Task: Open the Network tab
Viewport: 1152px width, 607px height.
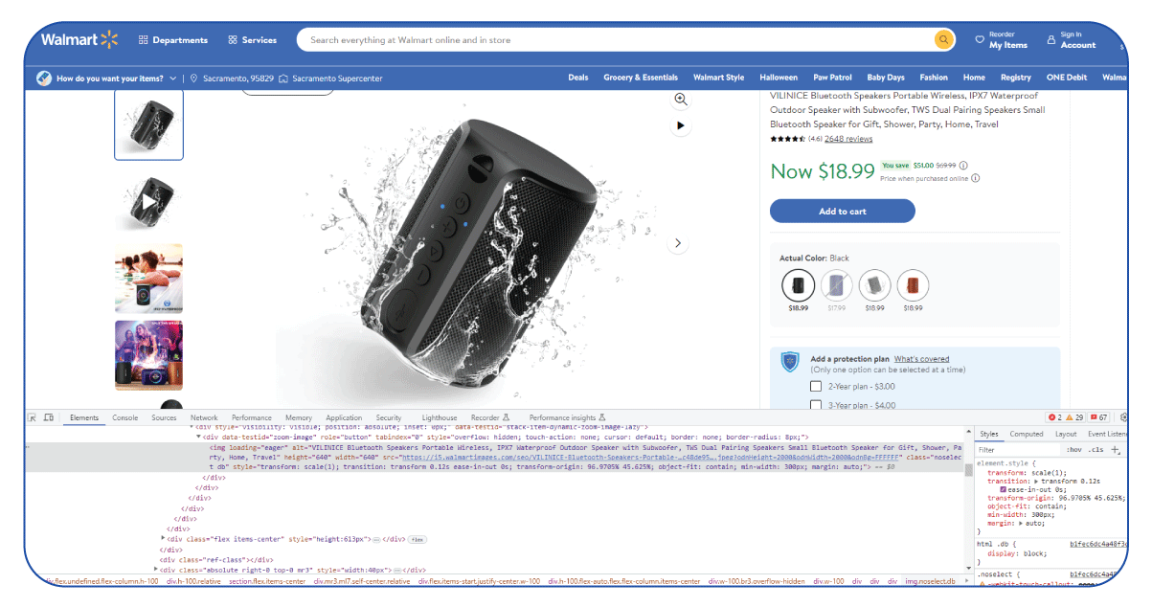Action: pyautogui.click(x=204, y=418)
